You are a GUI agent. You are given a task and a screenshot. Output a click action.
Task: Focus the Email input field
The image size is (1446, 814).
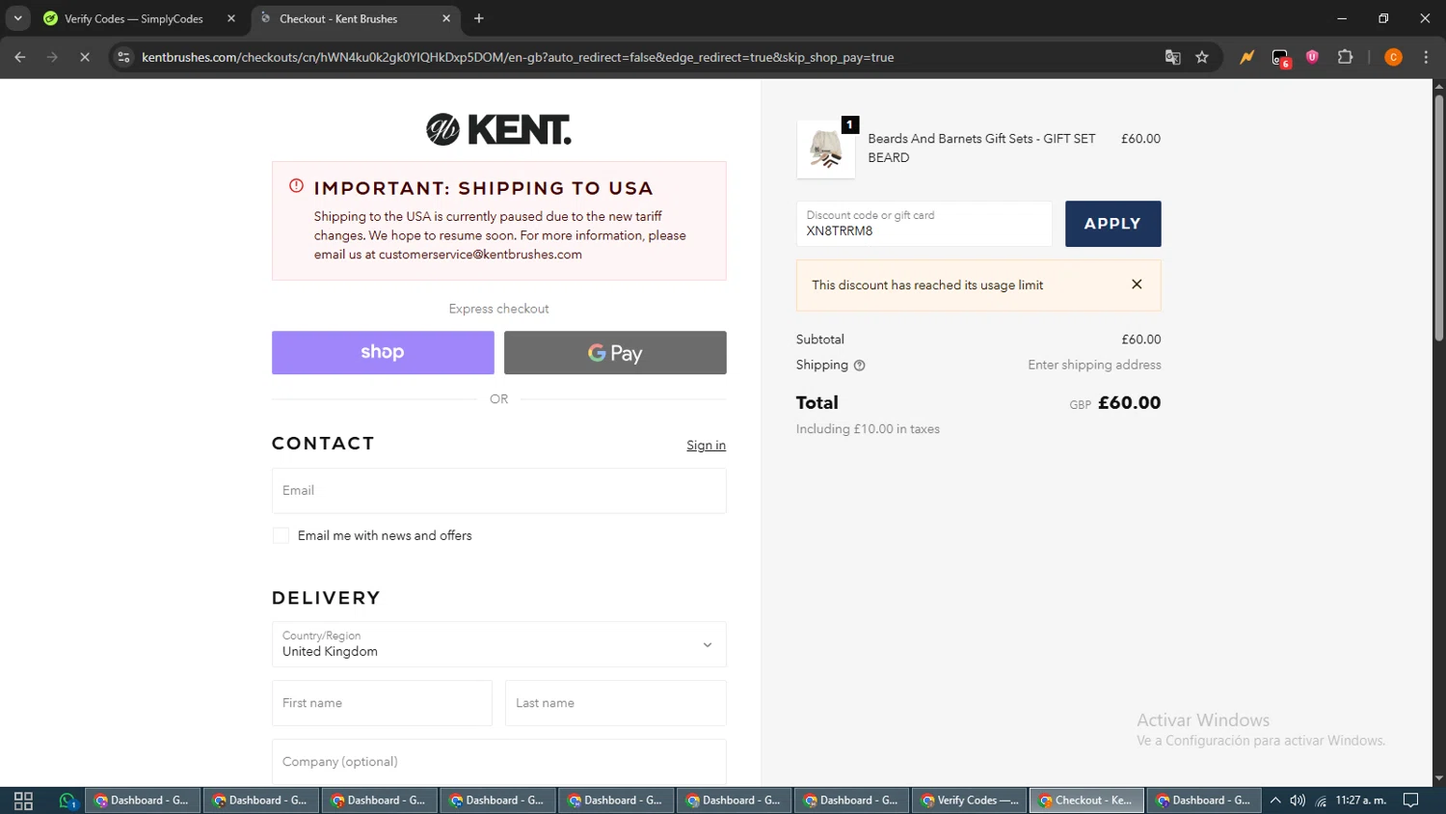[x=499, y=490]
